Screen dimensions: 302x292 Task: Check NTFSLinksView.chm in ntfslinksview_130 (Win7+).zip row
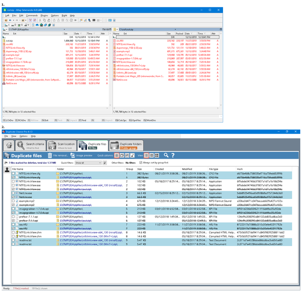pos(13,237)
